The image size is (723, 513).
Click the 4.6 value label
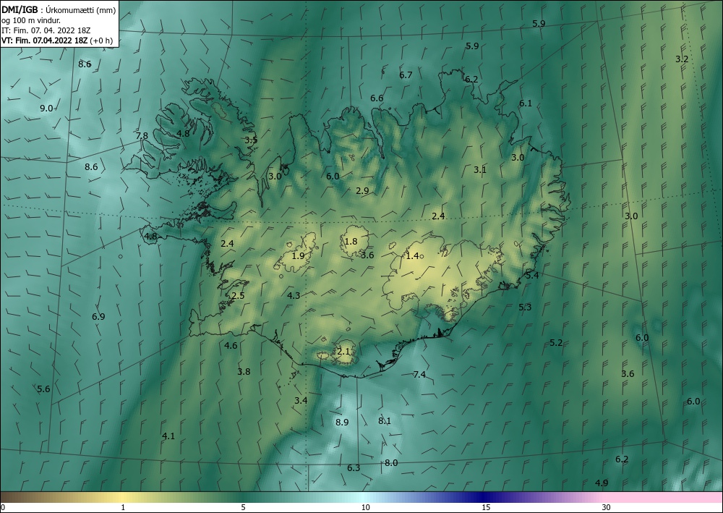231,346
